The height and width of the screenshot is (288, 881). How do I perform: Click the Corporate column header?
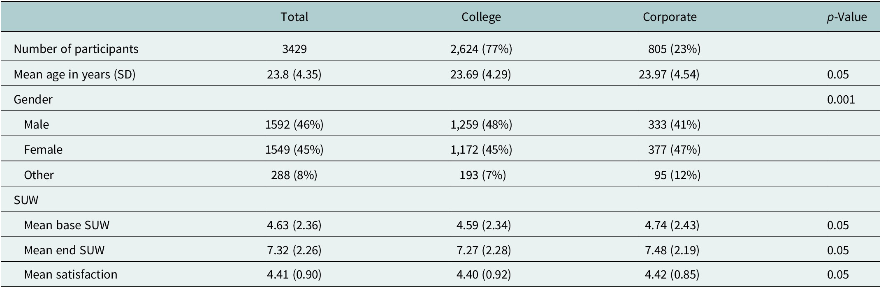pos(670,17)
